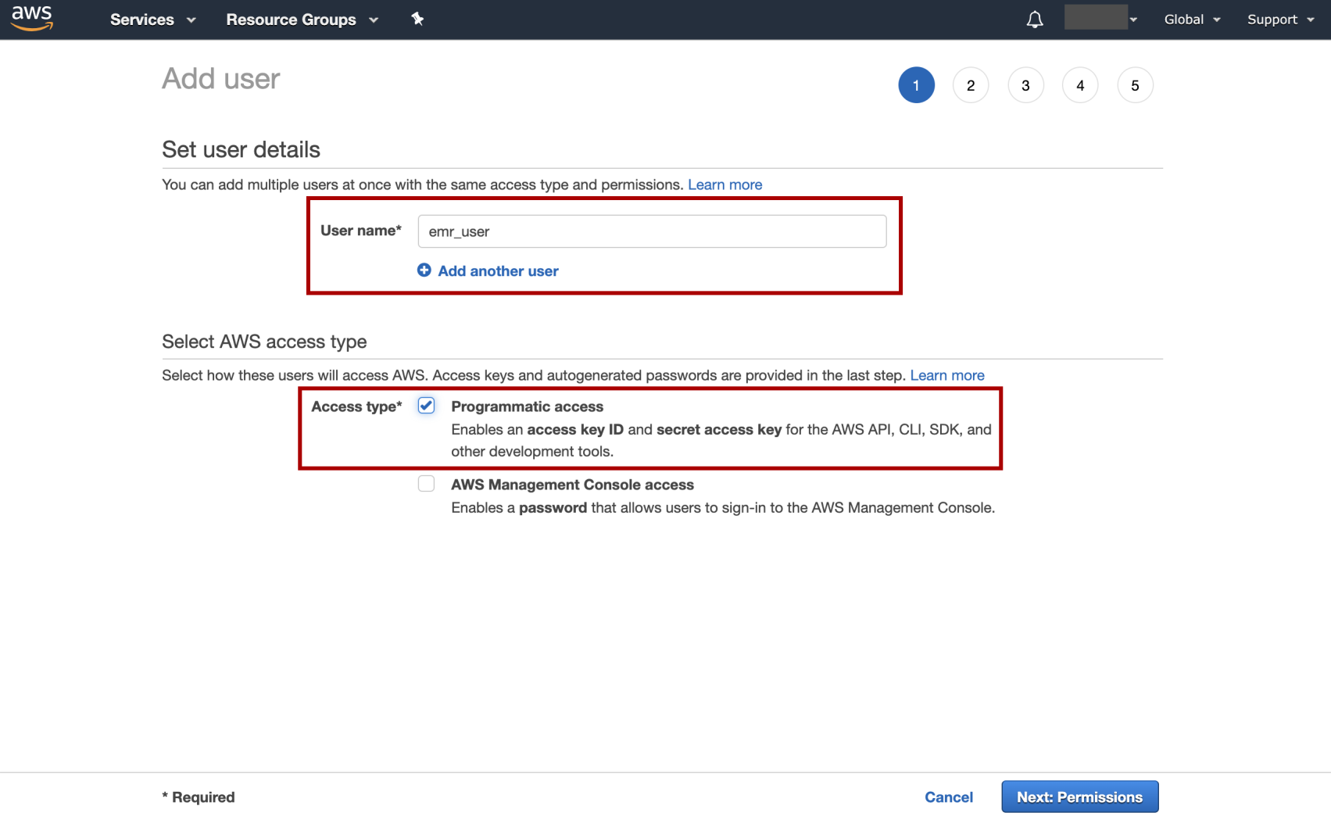The width and height of the screenshot is (1331, 820).
Task: Open Learn more link about access types
Action: tap(947, 375)
